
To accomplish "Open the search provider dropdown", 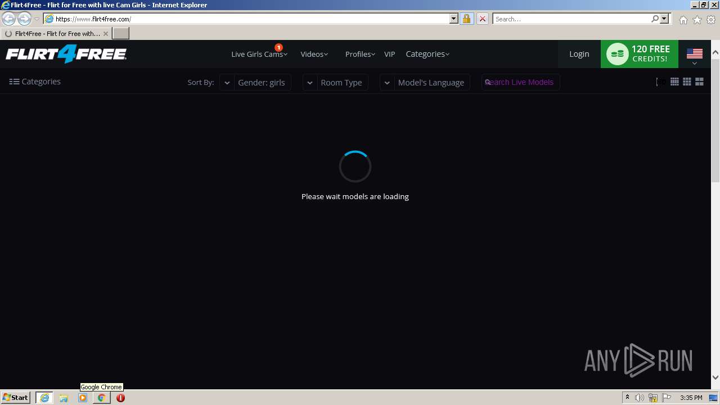I will (x=664, y=19).
